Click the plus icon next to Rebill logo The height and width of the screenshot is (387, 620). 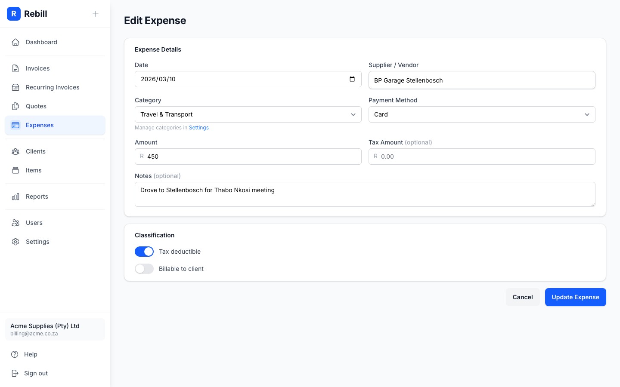click(96, 14)
